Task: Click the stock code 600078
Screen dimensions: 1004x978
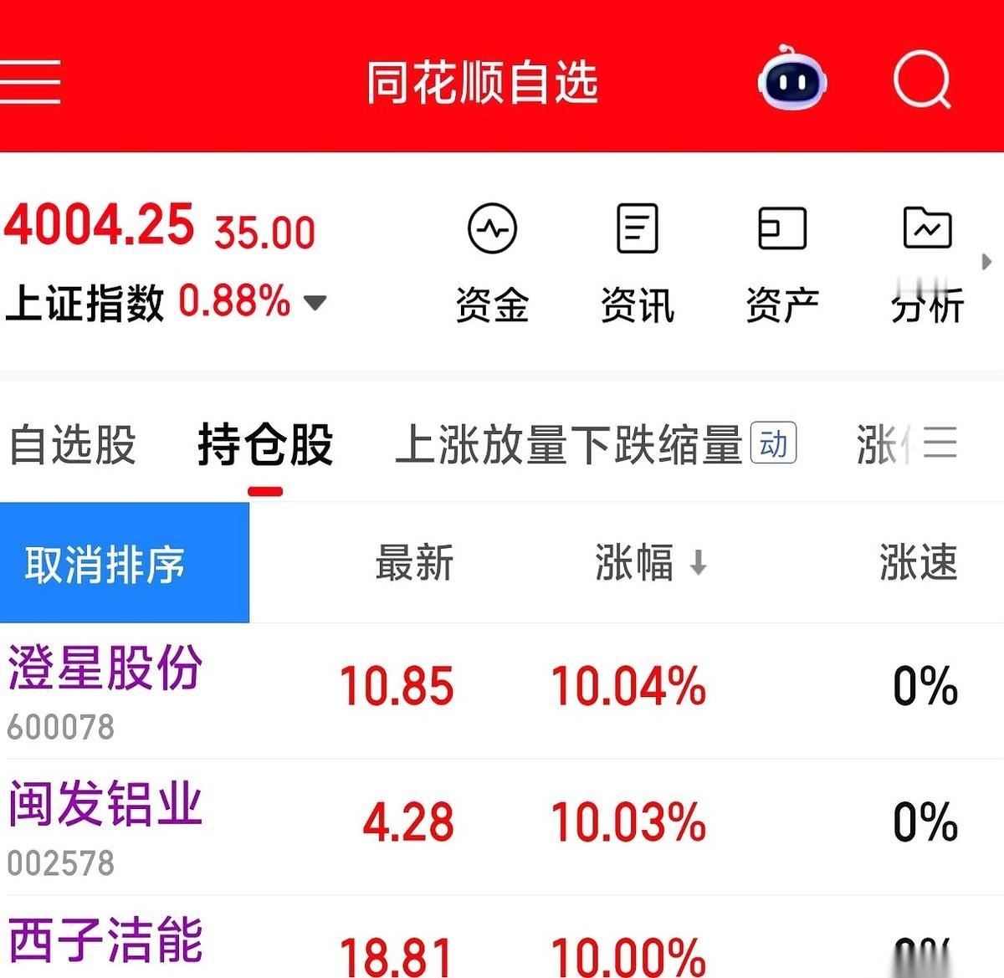Action: click(x=60, y=727)
